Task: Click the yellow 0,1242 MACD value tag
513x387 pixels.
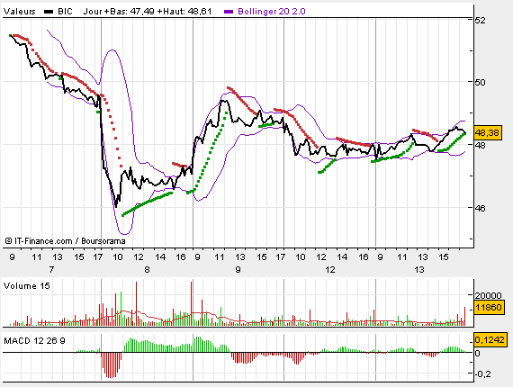Action: click(x=490, y=340)
